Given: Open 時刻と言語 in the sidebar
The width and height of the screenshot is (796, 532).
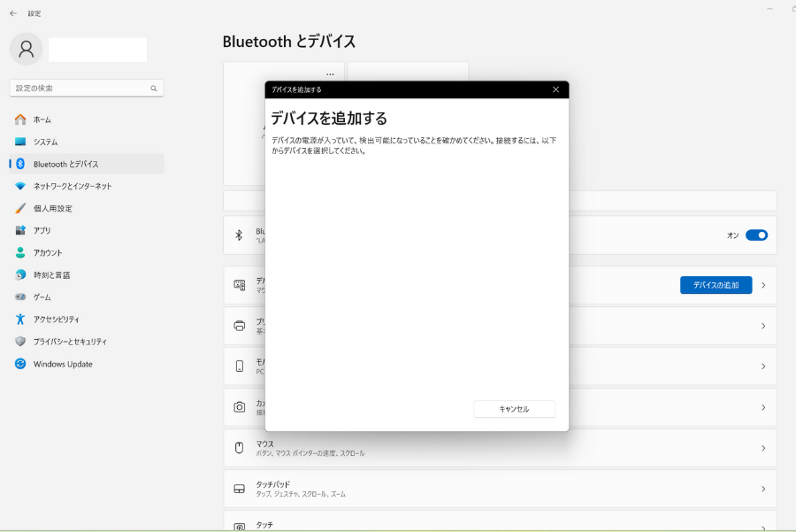Looking at the screenshot, I should [87, 275].
